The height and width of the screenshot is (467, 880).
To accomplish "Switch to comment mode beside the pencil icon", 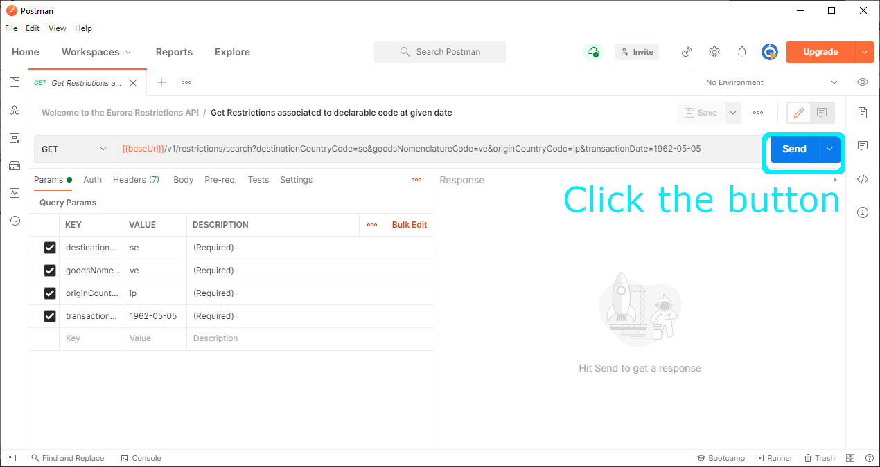I will tap(822, 113).
